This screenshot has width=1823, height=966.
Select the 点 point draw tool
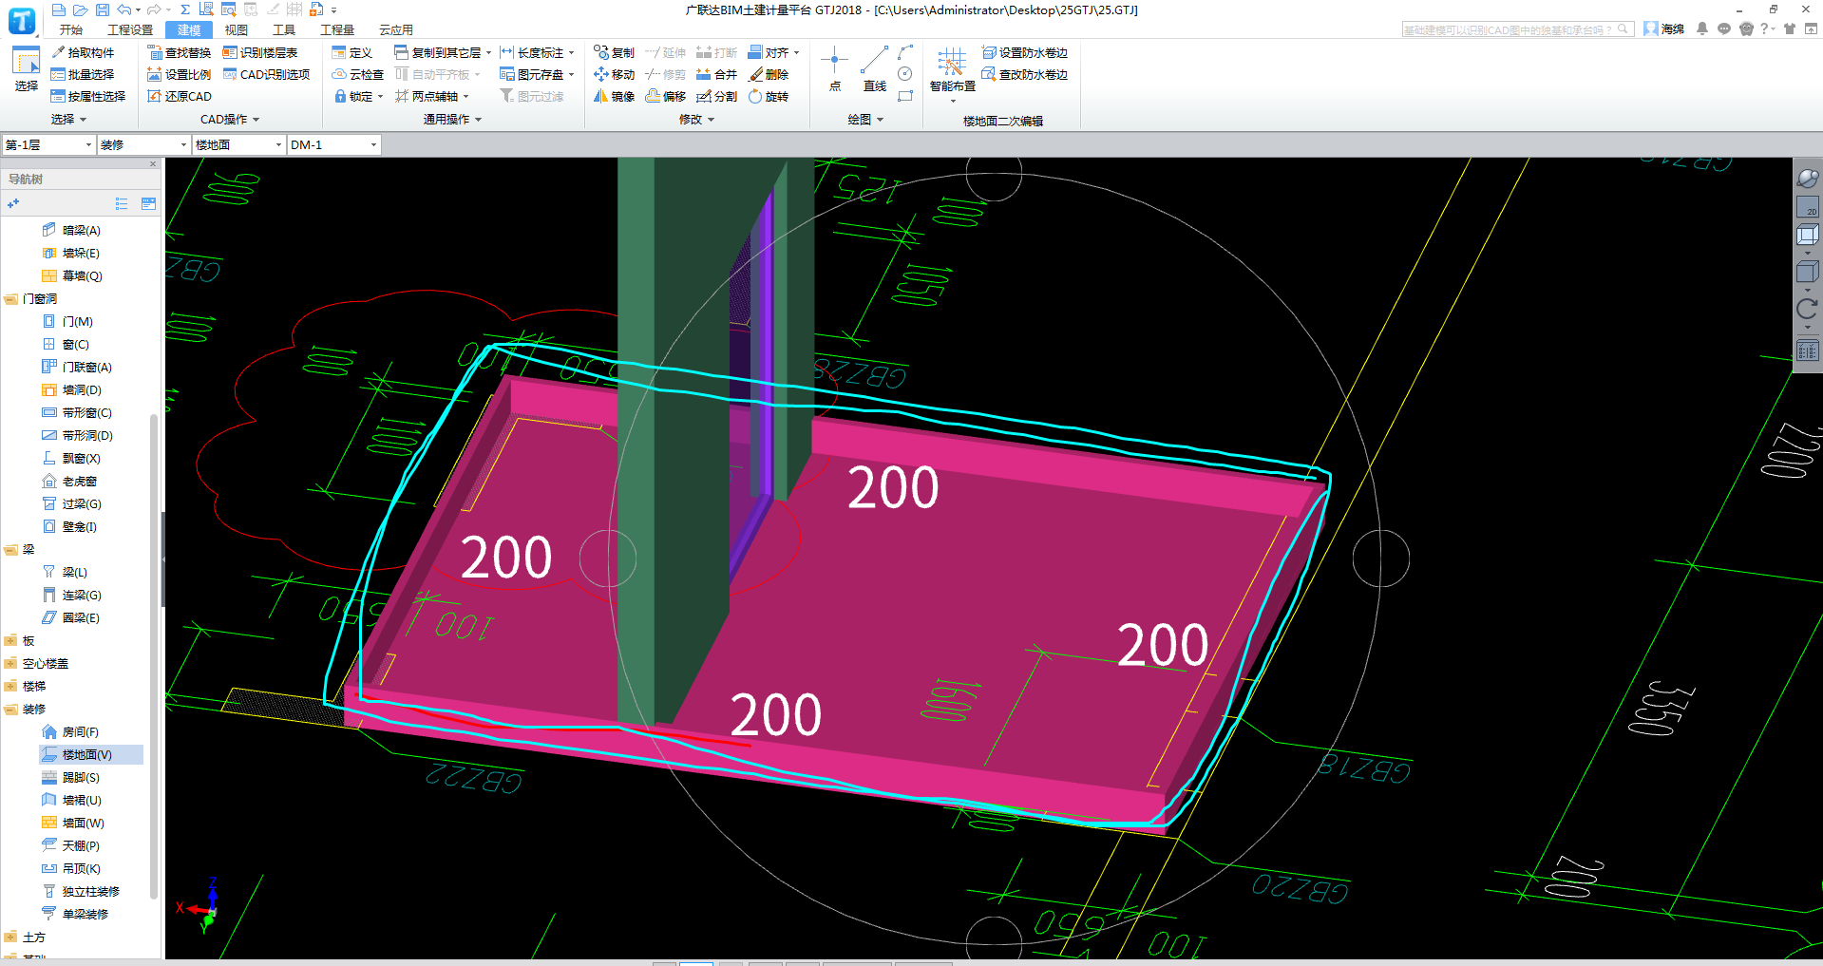coord(834,69)
